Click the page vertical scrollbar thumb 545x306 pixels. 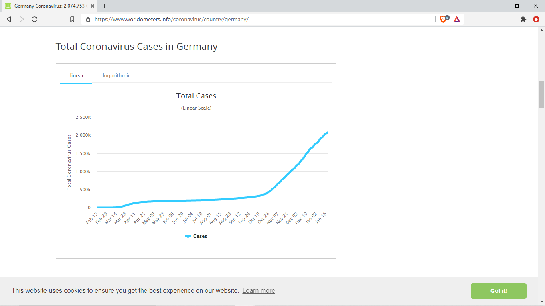click(x=541, y=94)
